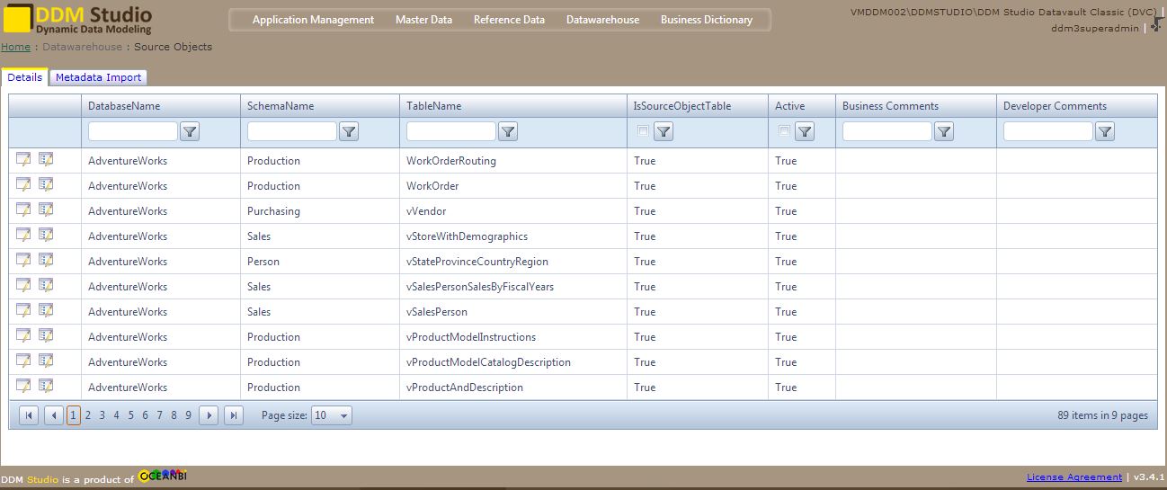Open the Business Comments filter menu
The height and width of the screenshot is (490, 1167).
(944, 132)
